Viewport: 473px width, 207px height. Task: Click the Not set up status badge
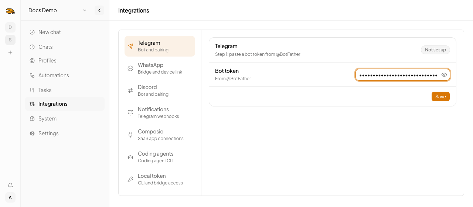(435, 50)
